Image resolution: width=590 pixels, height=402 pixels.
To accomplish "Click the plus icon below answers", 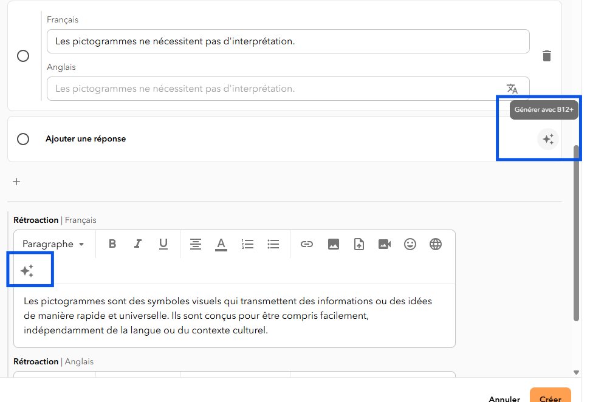I will [16, 182].
